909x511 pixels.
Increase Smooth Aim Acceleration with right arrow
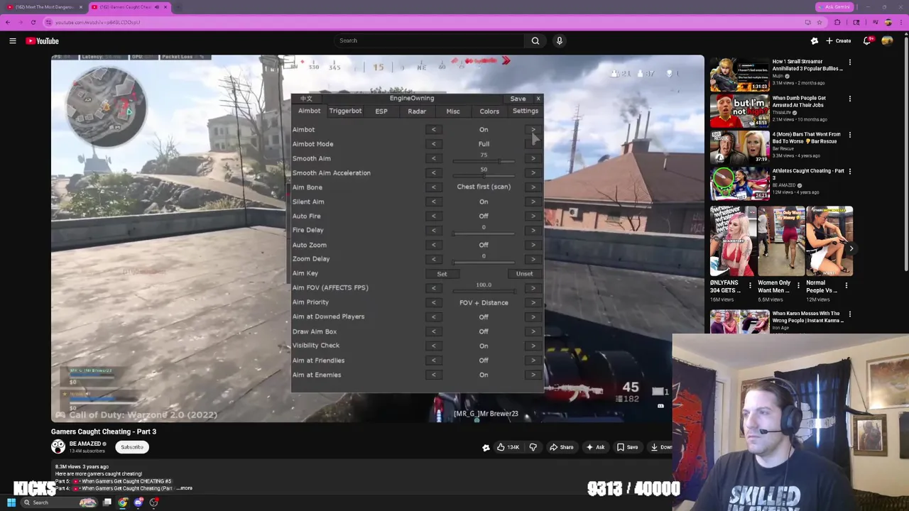pyautogui.click(x=533, y=172)
